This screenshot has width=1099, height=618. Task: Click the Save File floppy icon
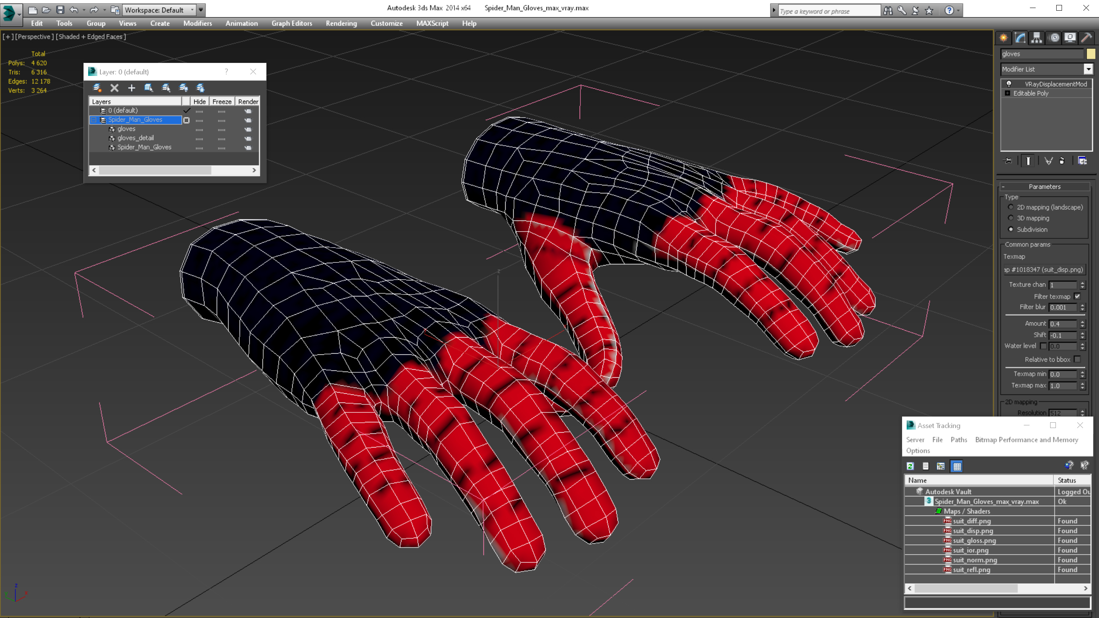click(x=60, y=10)
